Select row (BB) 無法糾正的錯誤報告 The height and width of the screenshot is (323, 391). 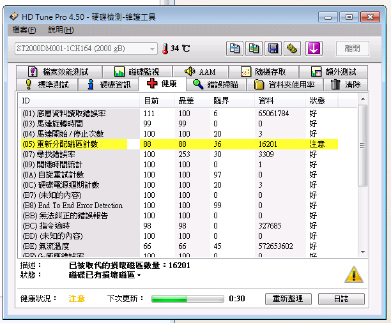[x=179, y=216]
